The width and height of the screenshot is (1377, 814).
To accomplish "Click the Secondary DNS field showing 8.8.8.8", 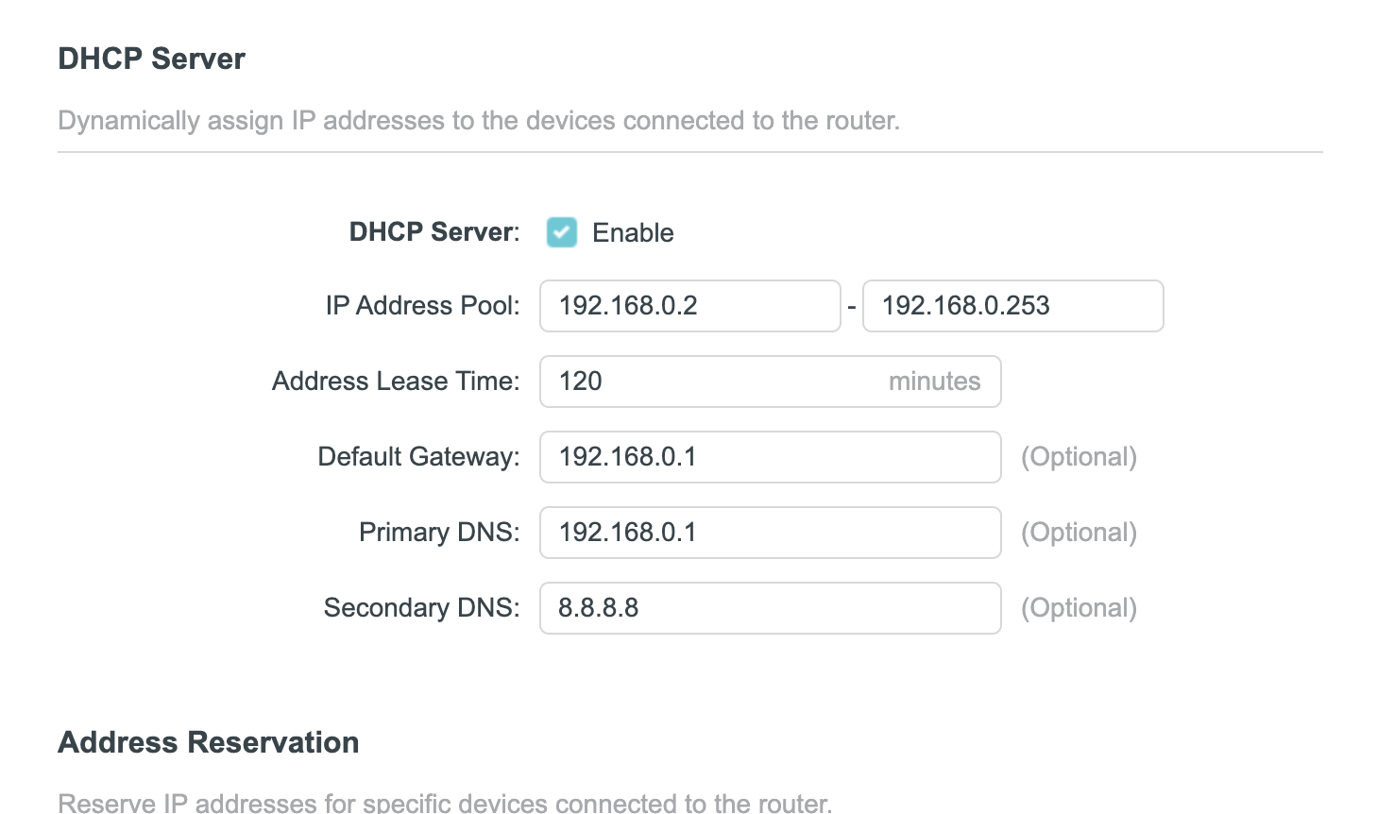I will 770,608.
